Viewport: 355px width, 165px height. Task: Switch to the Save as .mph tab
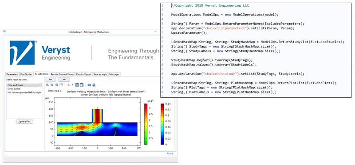pos(100,74)
